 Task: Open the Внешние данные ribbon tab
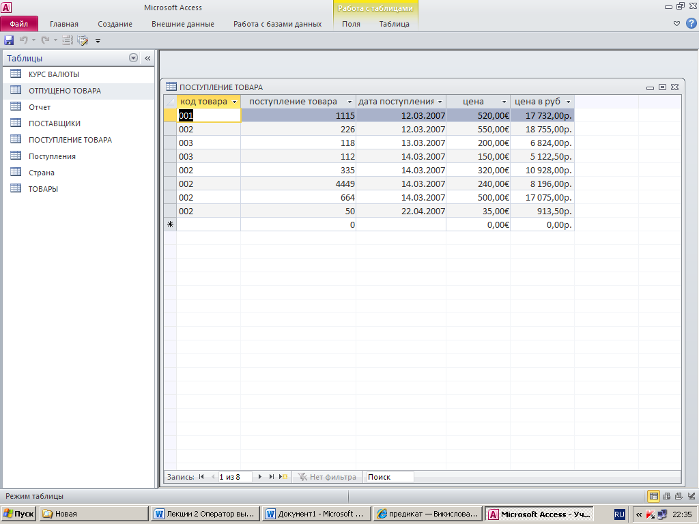(x=183, y=24)
